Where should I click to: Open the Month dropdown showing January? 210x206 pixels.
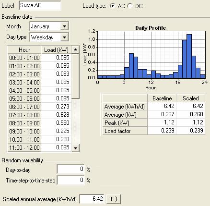pos(49,26)
